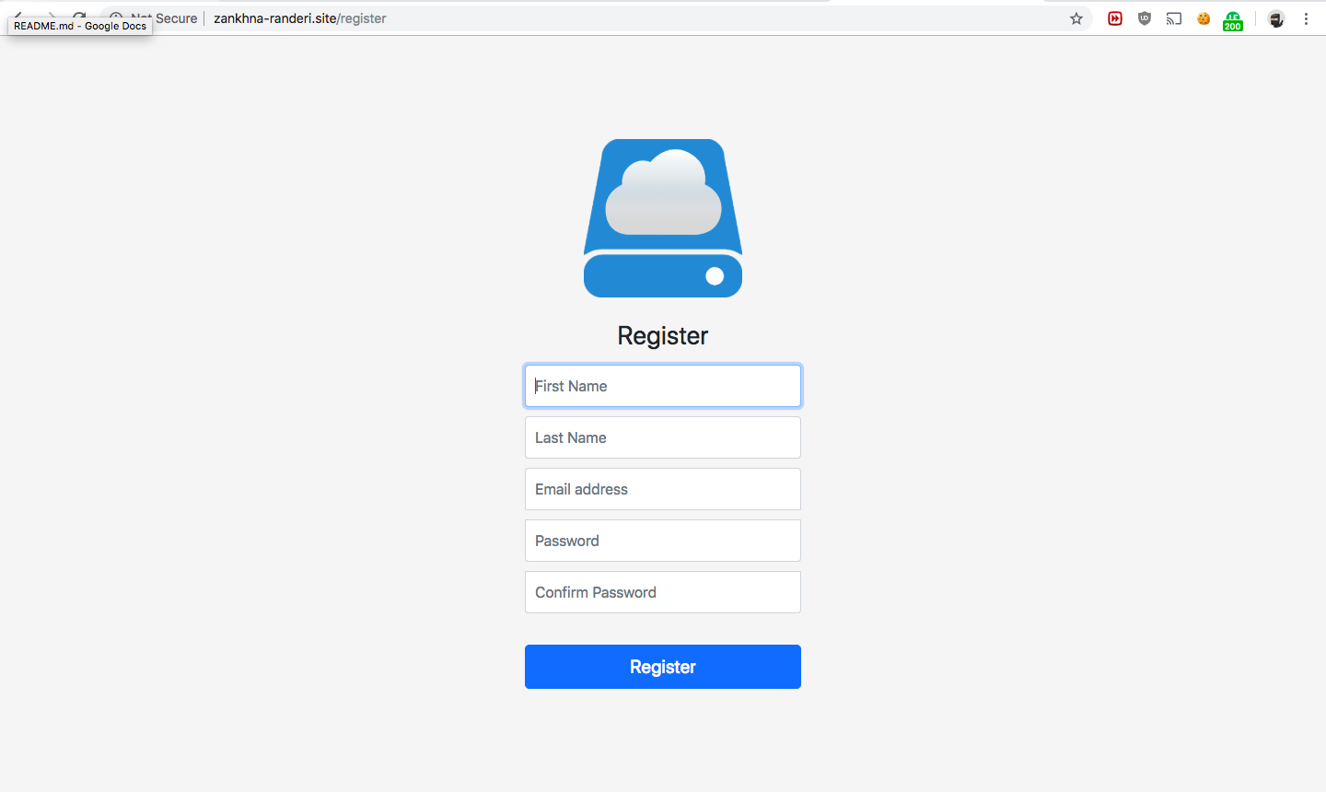Image resolution: width=1326 pixels, height=792 pixels.
Task: Open the Chrome three-dot menu
Action: (x=1307, y=18)
